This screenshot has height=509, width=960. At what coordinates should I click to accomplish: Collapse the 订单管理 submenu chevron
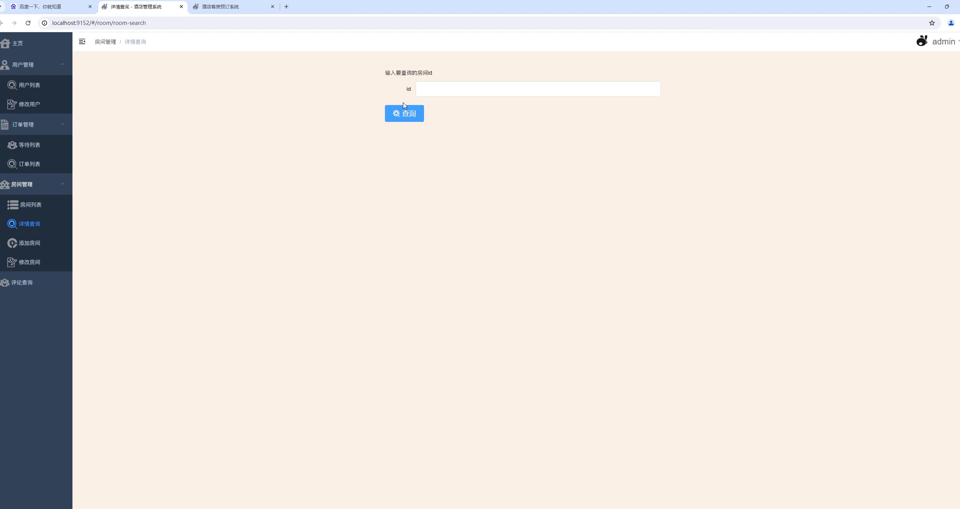62,124
